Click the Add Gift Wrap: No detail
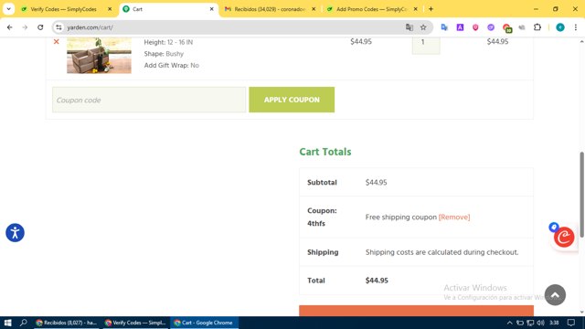Viewport: 585px width, 329px height. point(172,65)
